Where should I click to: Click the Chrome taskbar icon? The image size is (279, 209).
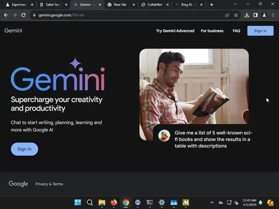126,202
